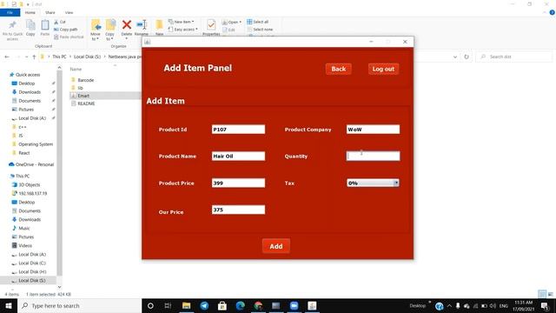Edit the Product Name field Hair Oil
556x313 pixels.
coord(238,156)
